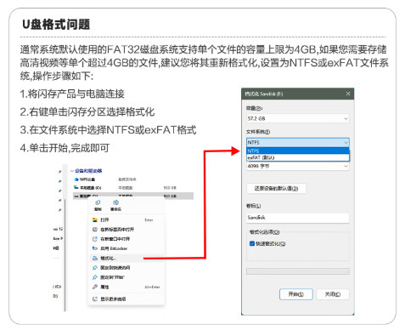Click the copy icon in context menu
The height and width of the screenshot is (330, 405).
point(98,202)
